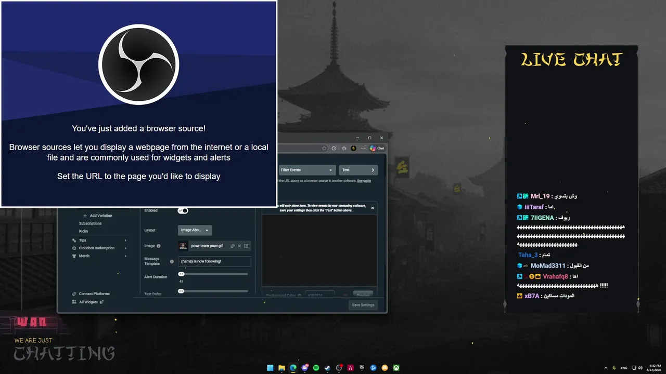Image resolution: width=666 pixels, height=374 pixels.
Task: Click the OBS Studio taskbar icon
Action: coord(339,368)
